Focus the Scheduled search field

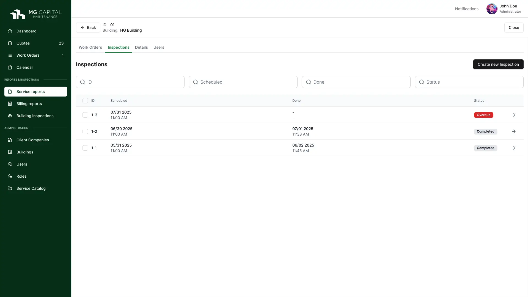(x=243, y=82)
